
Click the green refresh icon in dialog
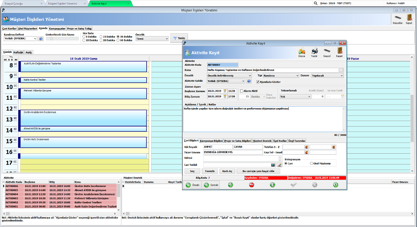[x=335, y=185]
